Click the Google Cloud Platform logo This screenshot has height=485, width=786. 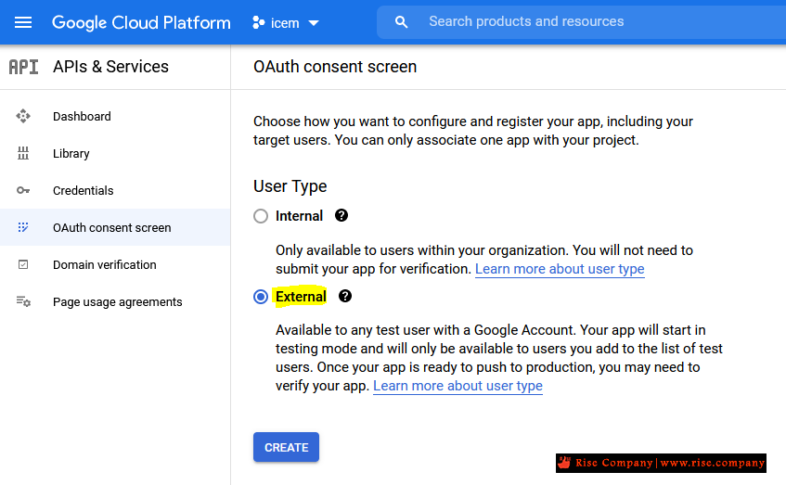[x=141, y=22]
